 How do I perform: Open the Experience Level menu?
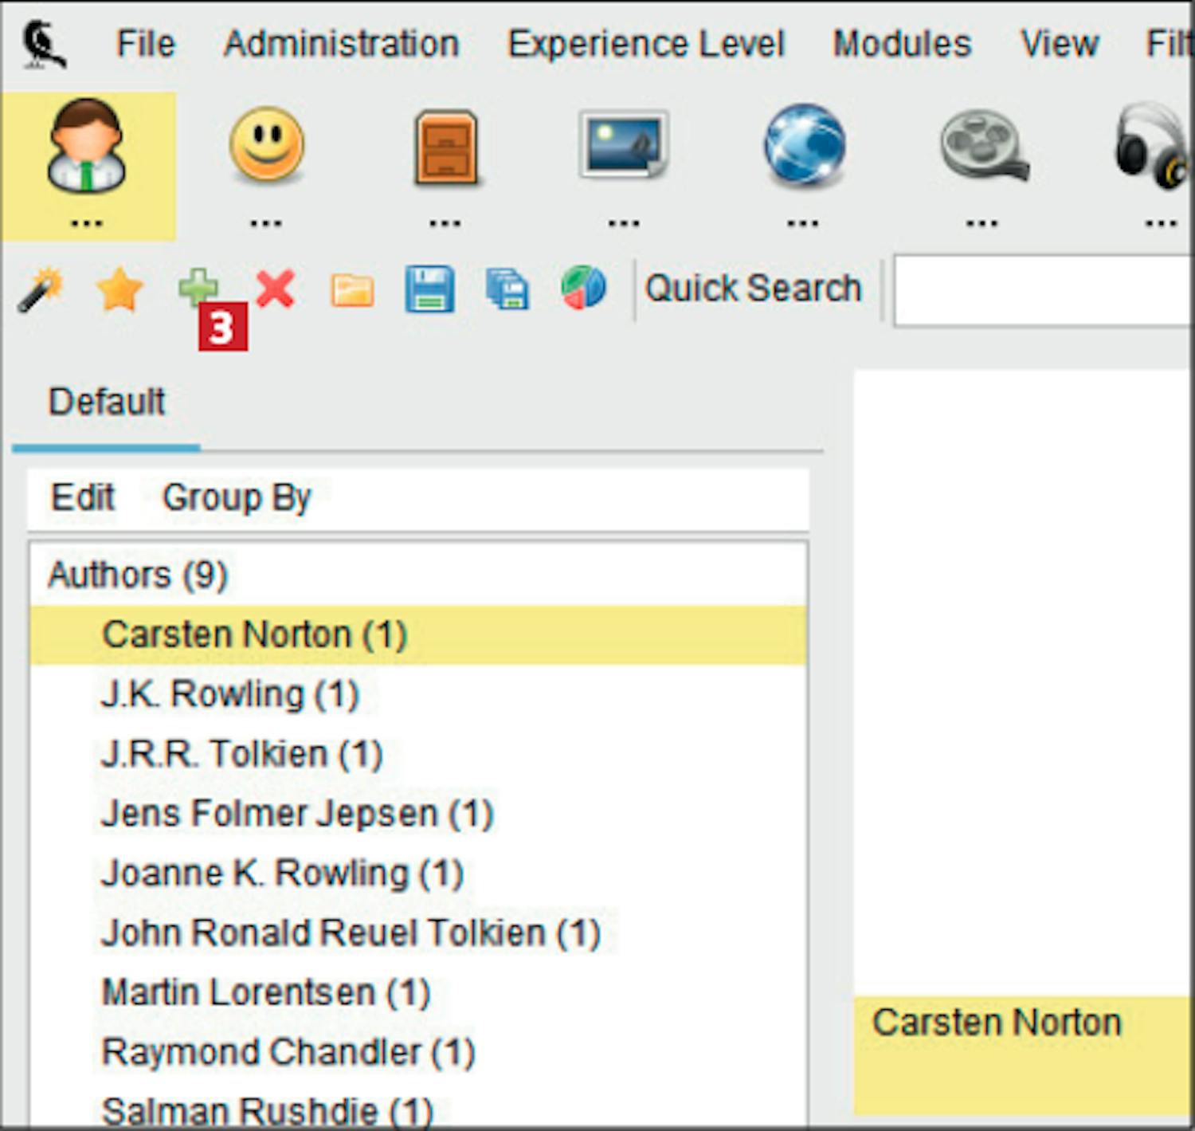[x=645, y=44]
